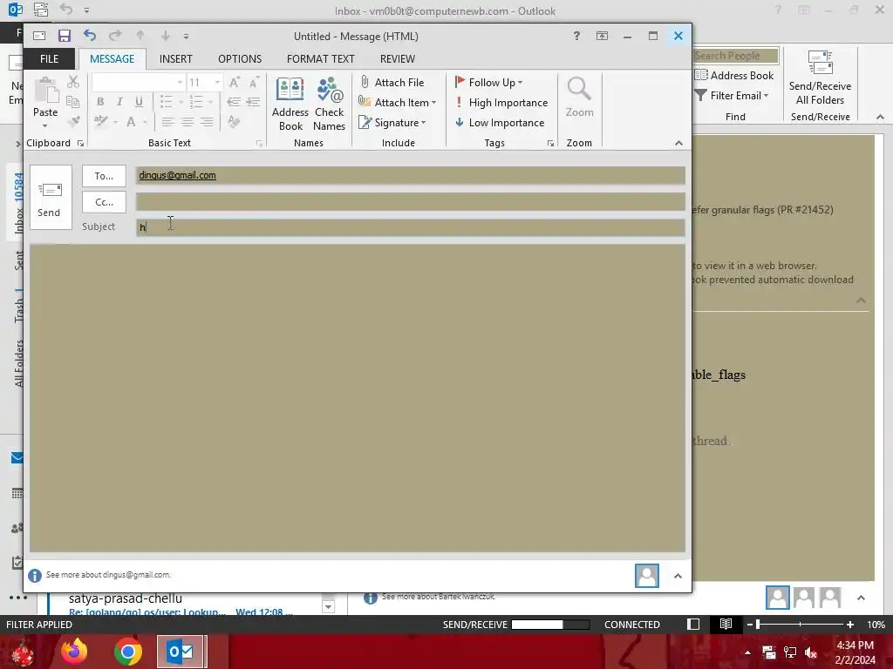This screenshot has width=893, height=669.
Task: Click Clear All Formatting icon
Action: [x=234, y=122]
